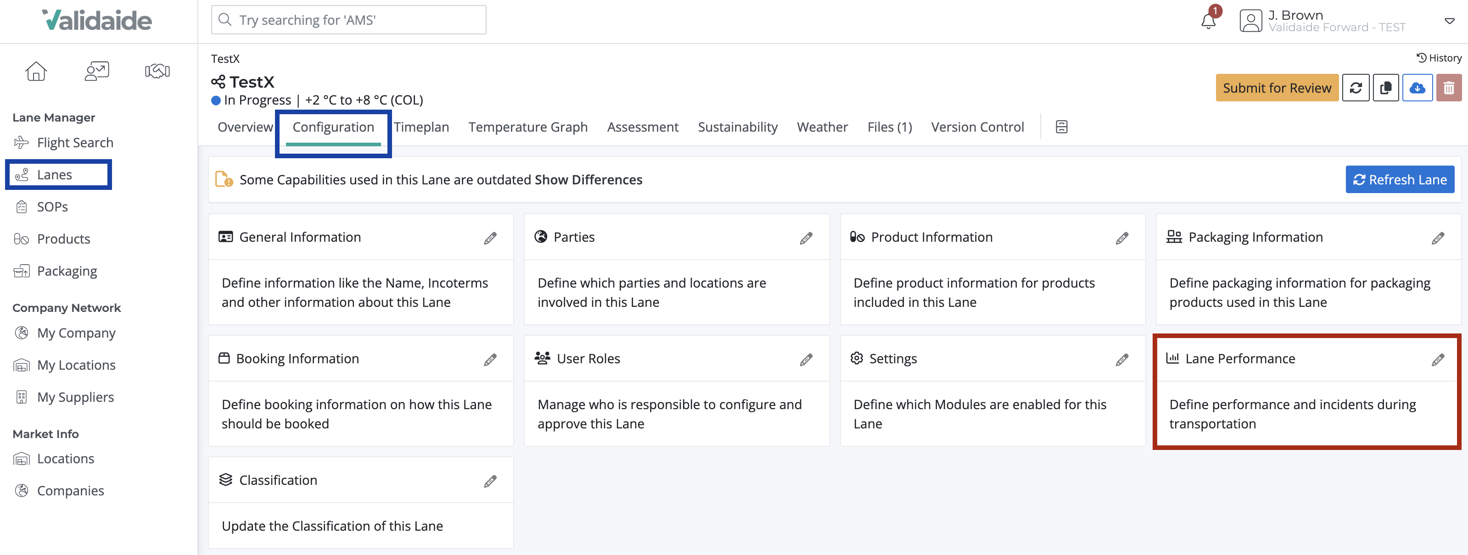
Task: Edit Product Information with pencil icon
Action: pyautogui.click(x=1122, y=238)
